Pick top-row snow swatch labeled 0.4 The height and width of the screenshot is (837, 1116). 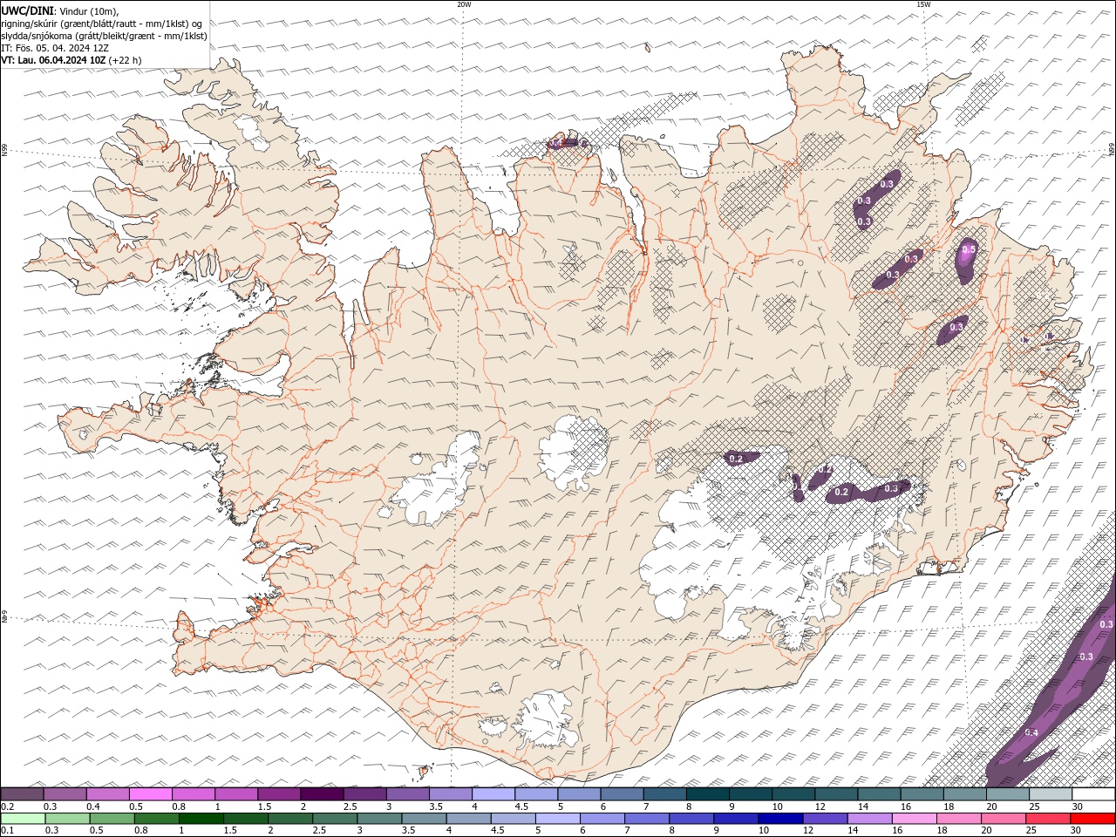coord(107,794)
